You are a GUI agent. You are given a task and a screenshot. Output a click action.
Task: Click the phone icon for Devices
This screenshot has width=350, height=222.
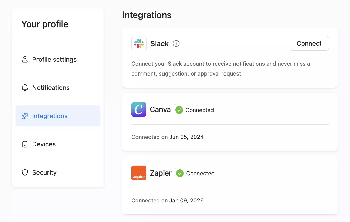point(25,144)
